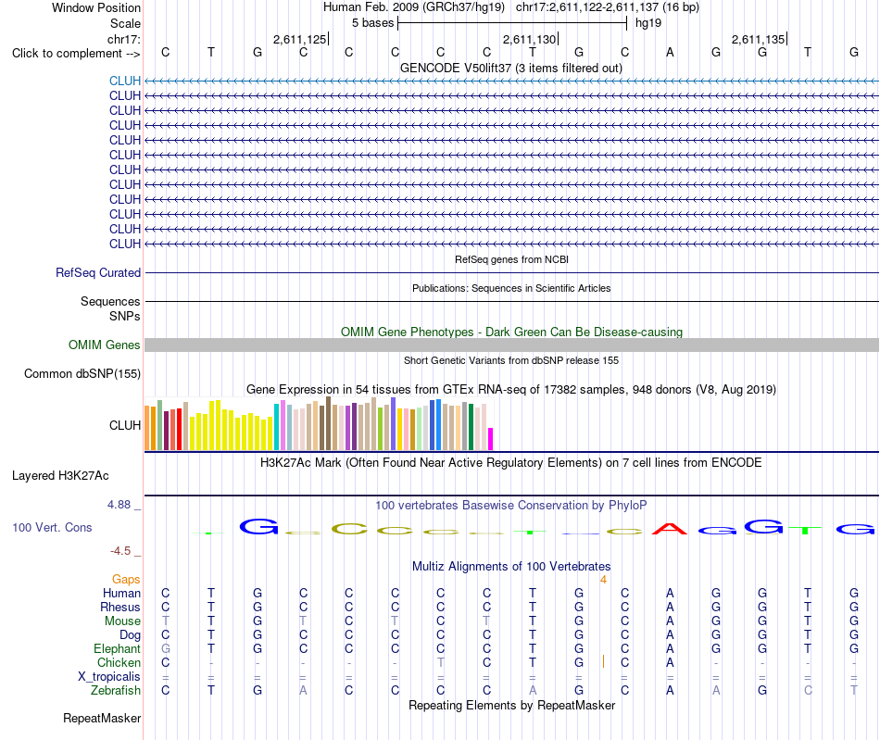Click the Layered H3K27Ac label
880x740 pixels.
[x=60, y=476]
